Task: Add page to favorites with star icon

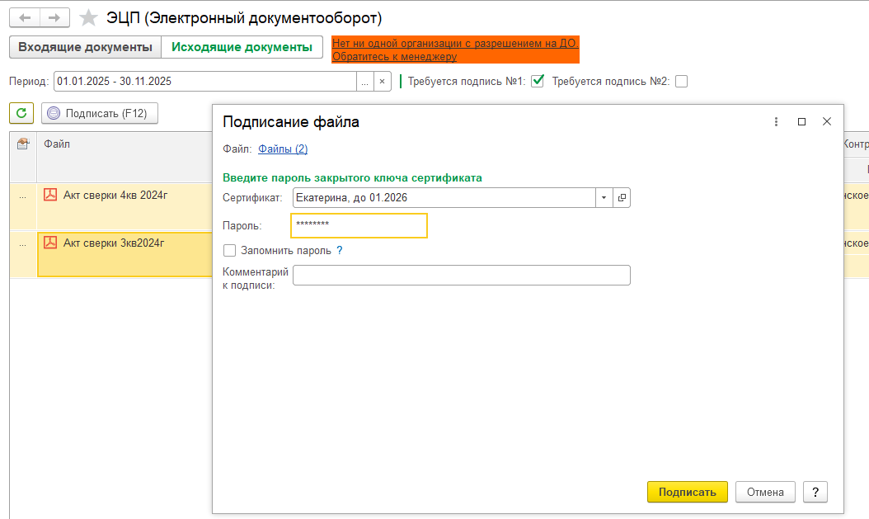Action: pyautogui.click(x=88, y=17)
